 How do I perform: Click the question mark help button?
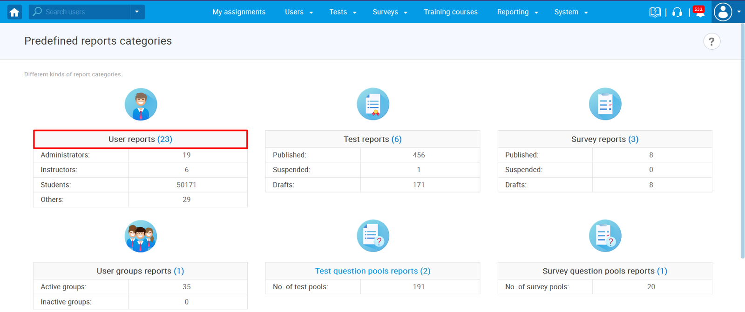711,41
